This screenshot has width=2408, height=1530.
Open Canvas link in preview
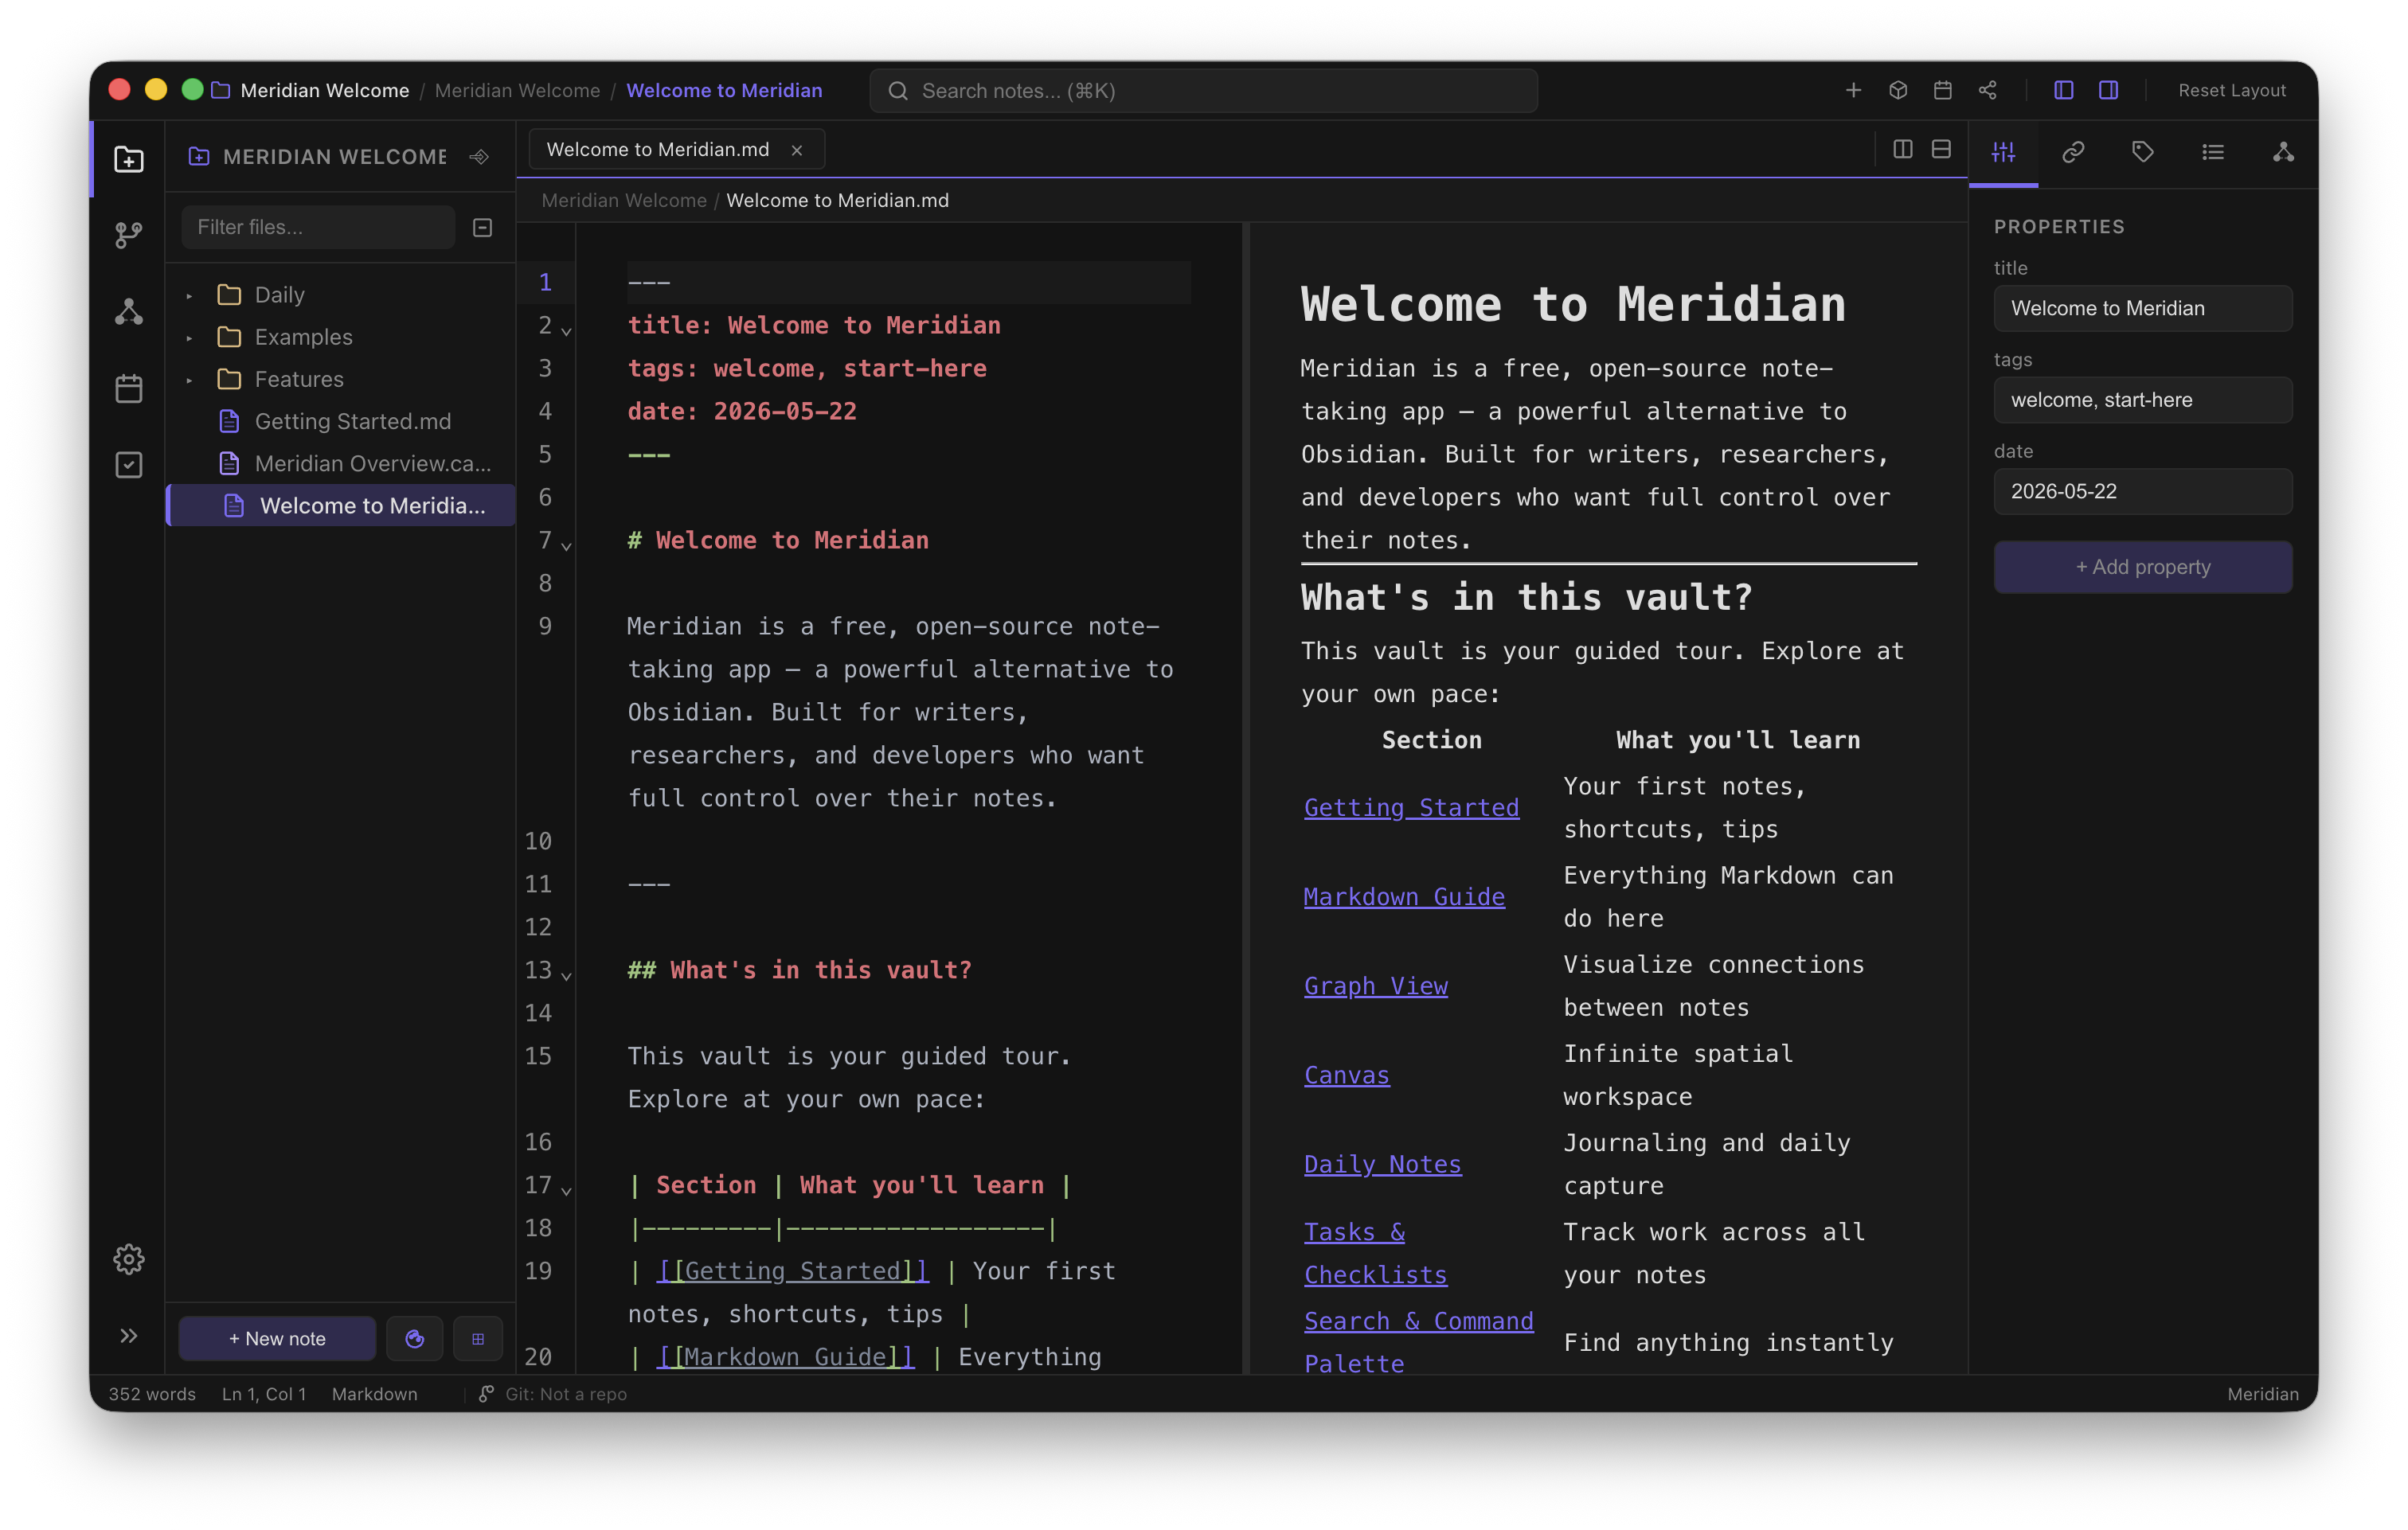pos(1346,1075)
